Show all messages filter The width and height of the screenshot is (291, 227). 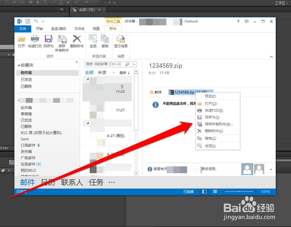point(89,73)
